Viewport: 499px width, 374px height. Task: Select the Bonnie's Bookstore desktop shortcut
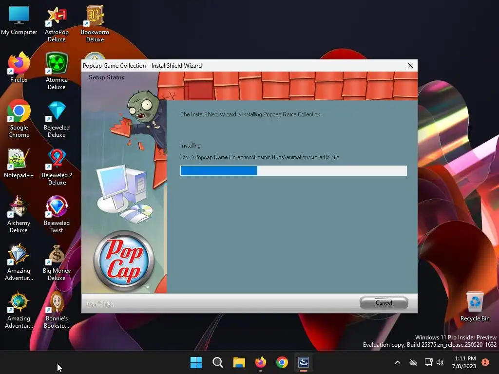point(57,310)
